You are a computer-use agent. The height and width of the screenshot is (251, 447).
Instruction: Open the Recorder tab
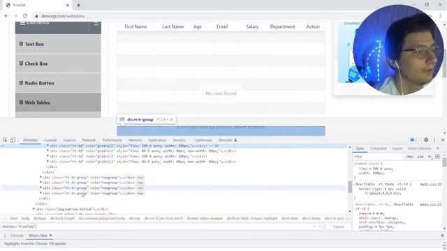pos(228,140)
